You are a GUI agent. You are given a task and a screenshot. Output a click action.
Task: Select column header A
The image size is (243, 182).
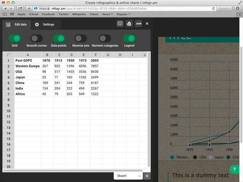pos(28,55)
